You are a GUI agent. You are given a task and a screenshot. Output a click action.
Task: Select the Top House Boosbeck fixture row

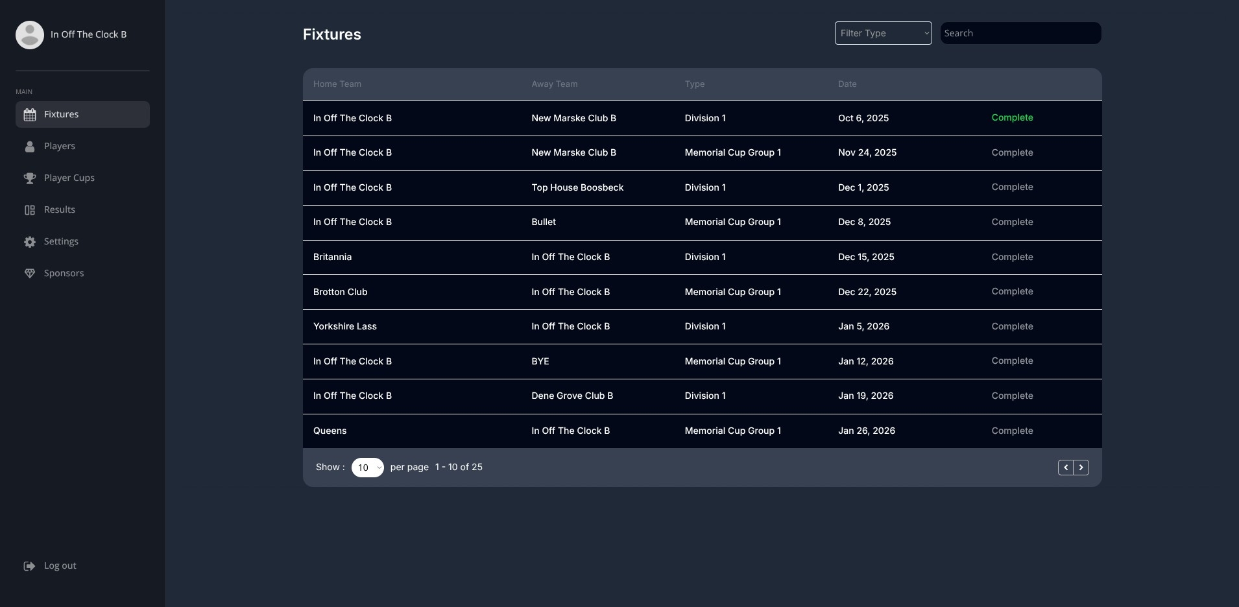577,187
